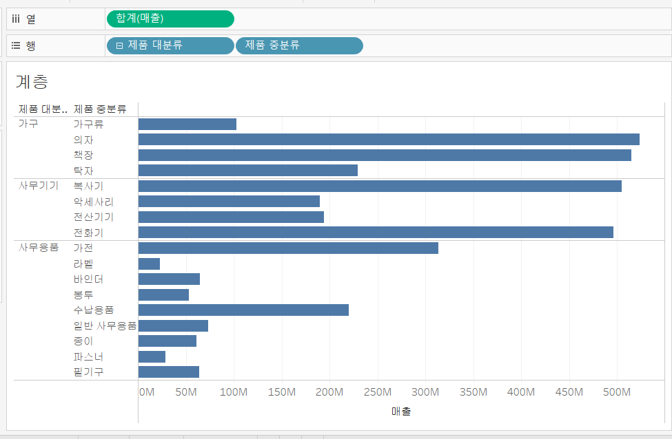Select the 악세사리 sales bar
672x439 pixels.
pyautogui.click(x=229, y=202)
